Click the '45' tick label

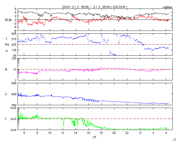pos(15,56)
